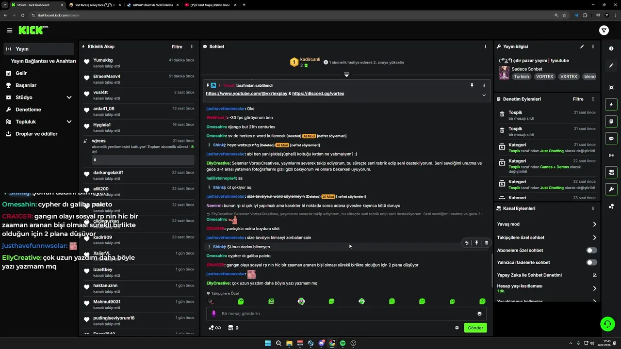Open the info icon in right rail
The width and height of the screenshot is (621, 349).
611,48
